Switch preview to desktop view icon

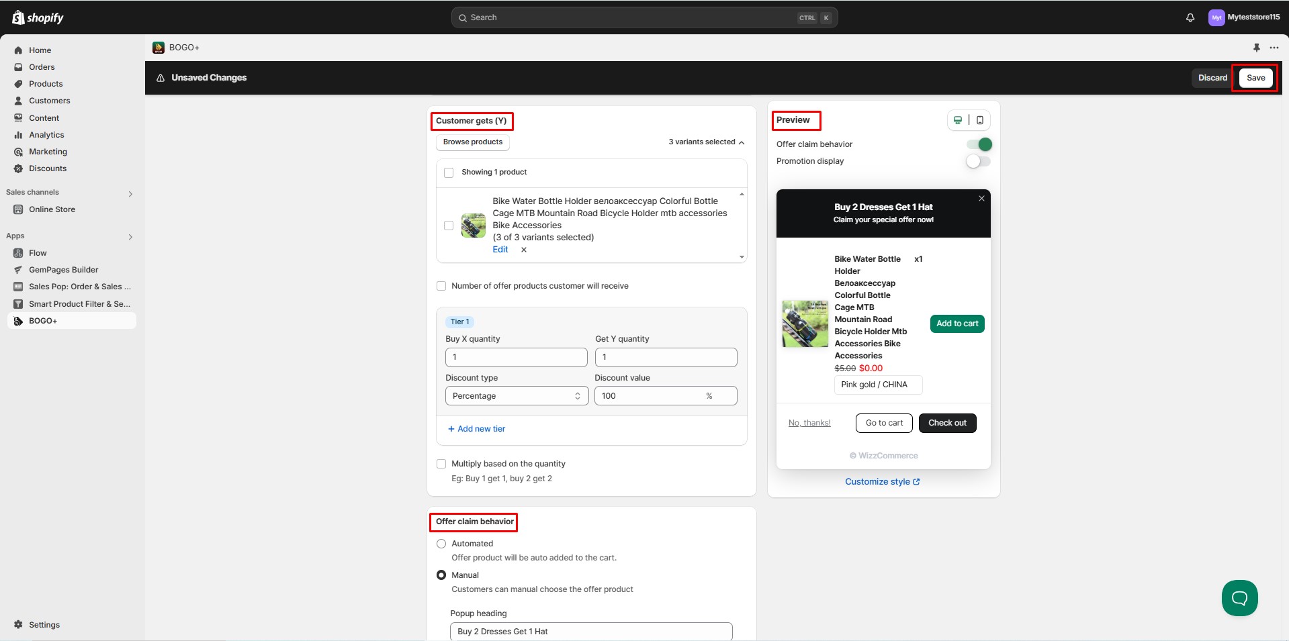click(x=957, y=120)
